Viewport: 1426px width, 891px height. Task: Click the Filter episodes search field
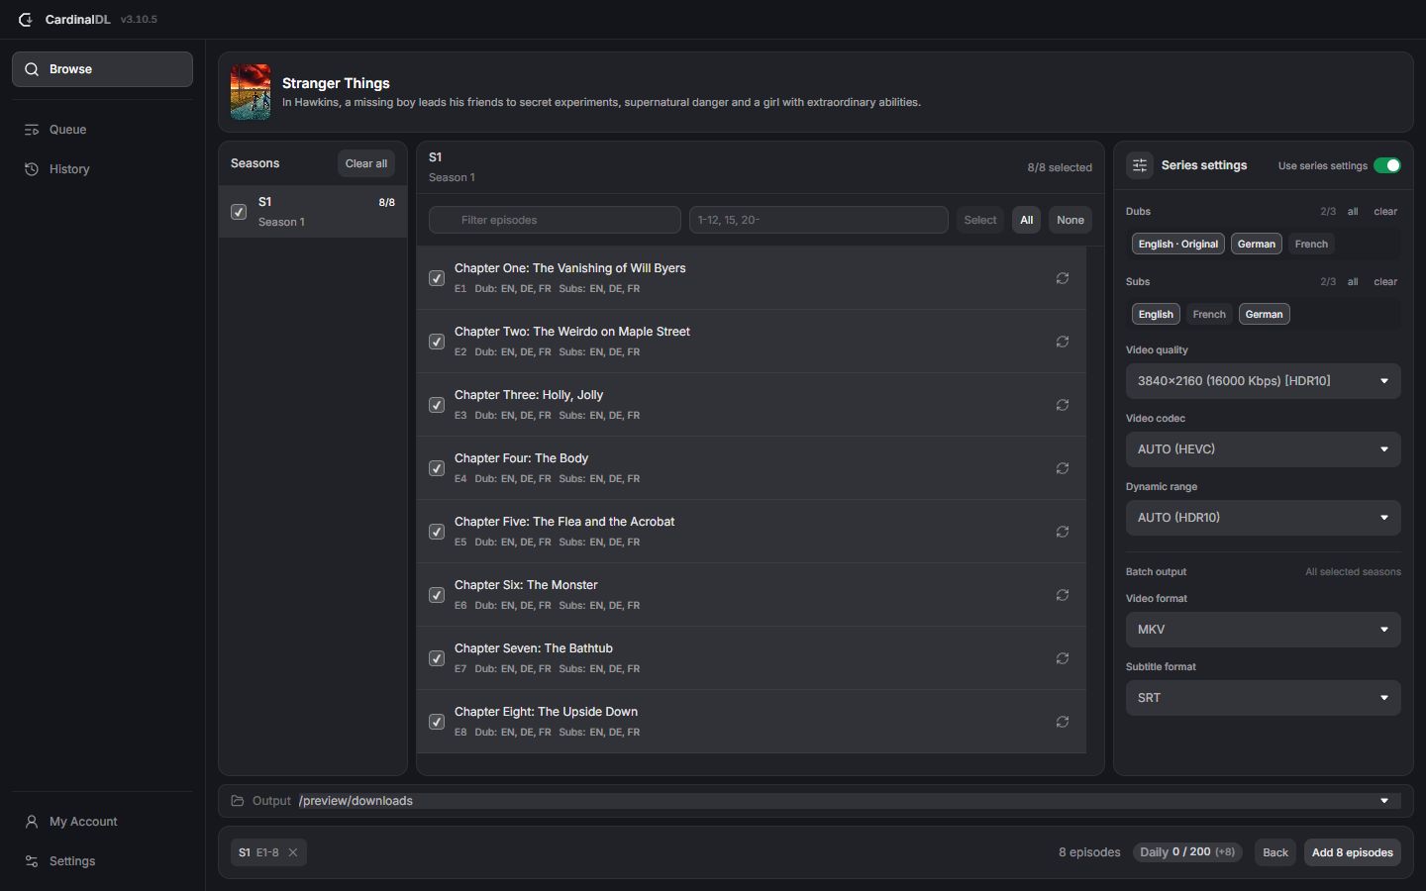click(555, 220)
